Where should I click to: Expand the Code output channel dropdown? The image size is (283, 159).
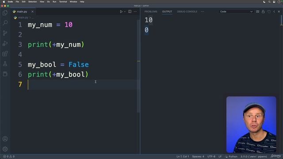coord(236,11)
